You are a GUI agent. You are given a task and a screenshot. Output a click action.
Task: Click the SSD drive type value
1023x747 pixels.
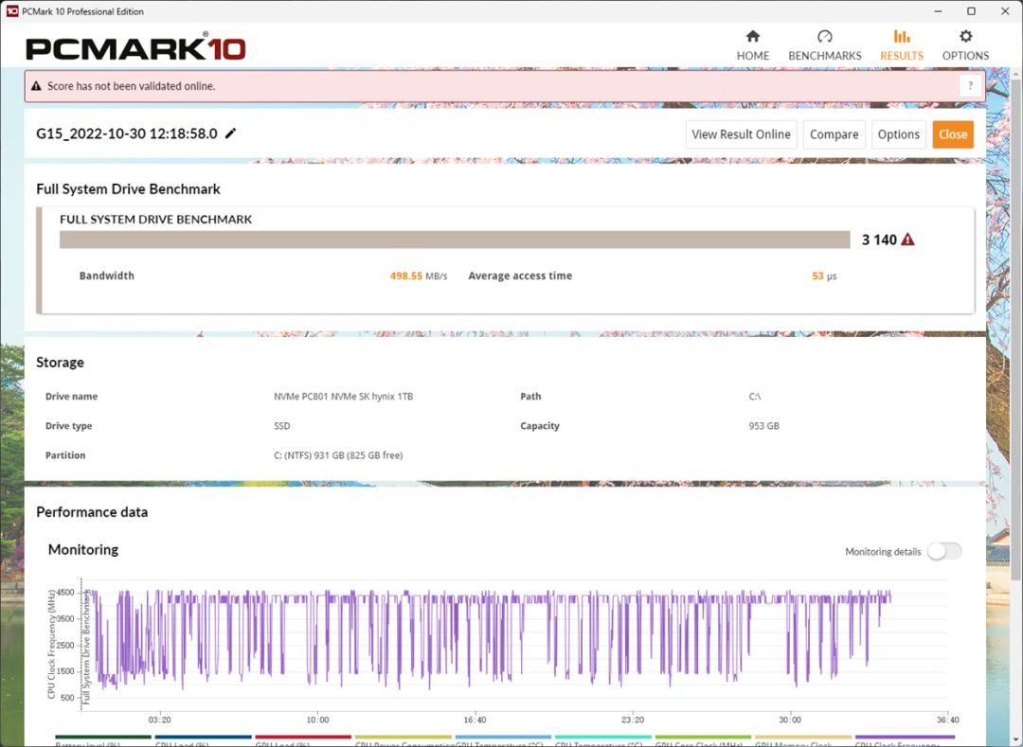coord(282,426)
